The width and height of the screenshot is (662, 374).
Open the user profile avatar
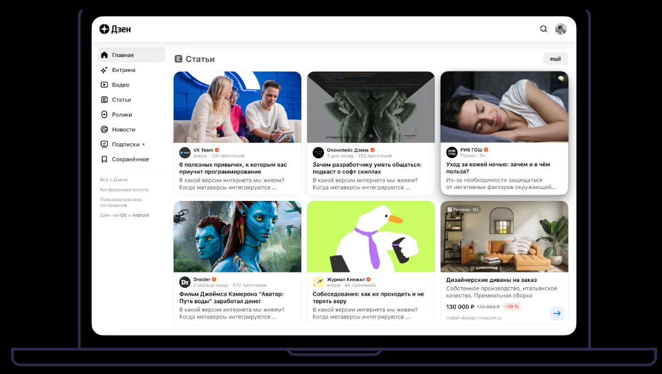[x=561, y=29]
